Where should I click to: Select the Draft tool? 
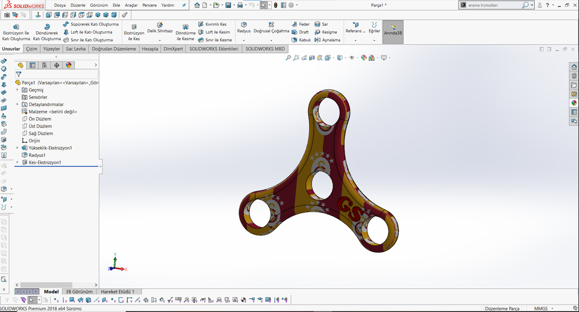coord(300,32)
